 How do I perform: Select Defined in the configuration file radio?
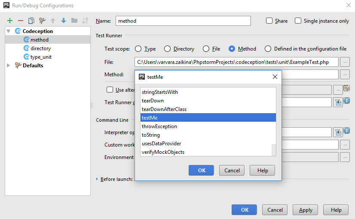tap(268, 49)
